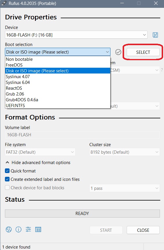Open the bad blocks passes dropdown
The width and height of the screenshot is (164, 250).
pyautogui.click(x=125, y=188)
